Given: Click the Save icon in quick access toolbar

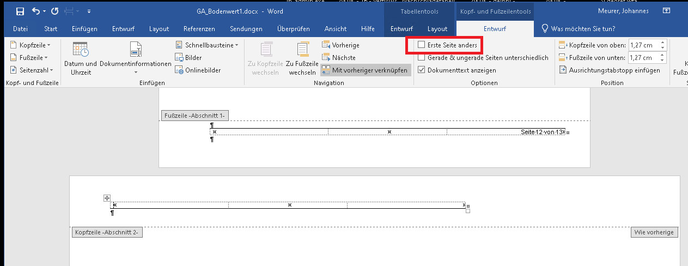Looking at the screenshot, I should pyautogui.click(x=20, y=11).
